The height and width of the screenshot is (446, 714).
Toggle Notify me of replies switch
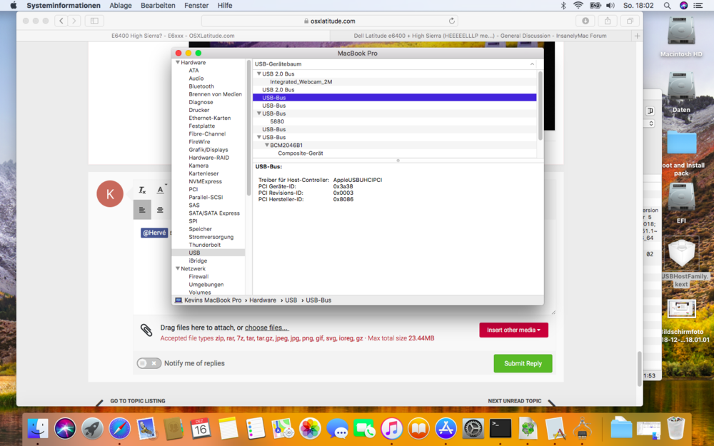coord(149,363)
